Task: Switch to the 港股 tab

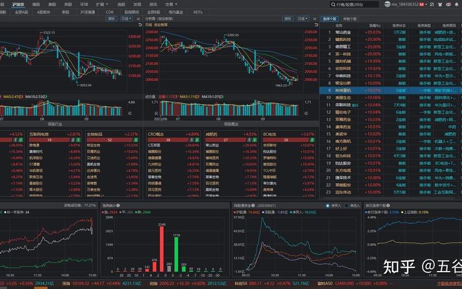Action: 36,5
